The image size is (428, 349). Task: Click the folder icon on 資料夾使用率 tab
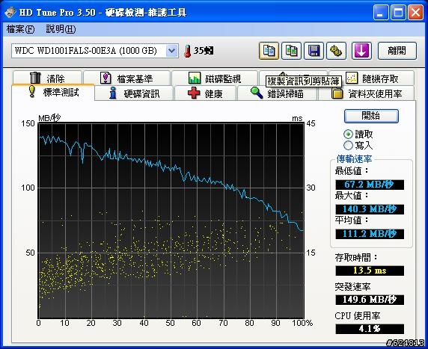tap(337, 93)
